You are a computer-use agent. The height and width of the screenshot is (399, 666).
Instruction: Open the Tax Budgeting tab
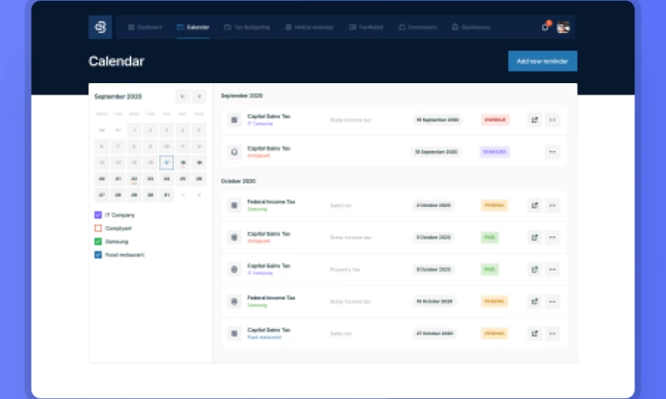pyautogui.click(x=246, y=27)
